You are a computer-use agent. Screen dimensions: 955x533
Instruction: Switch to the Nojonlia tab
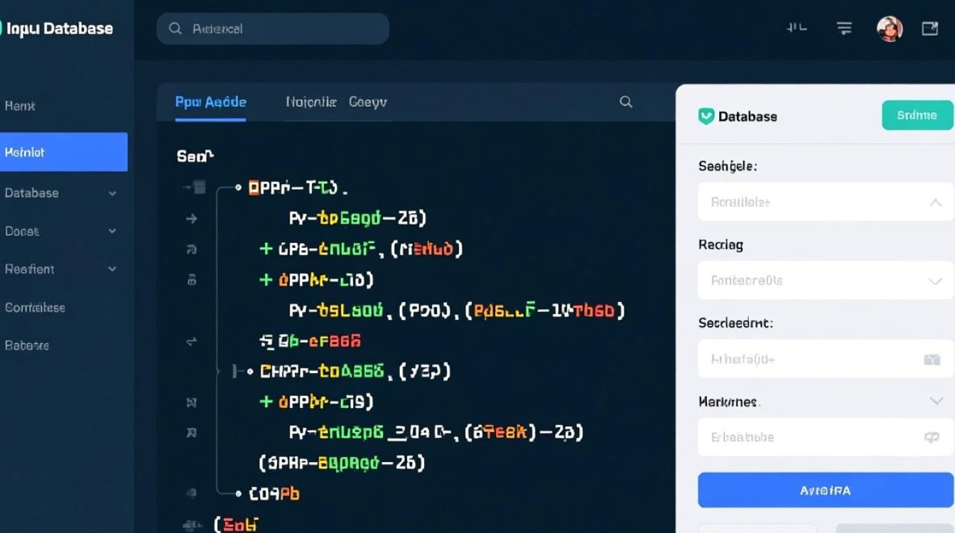click(x=311, y=102)
